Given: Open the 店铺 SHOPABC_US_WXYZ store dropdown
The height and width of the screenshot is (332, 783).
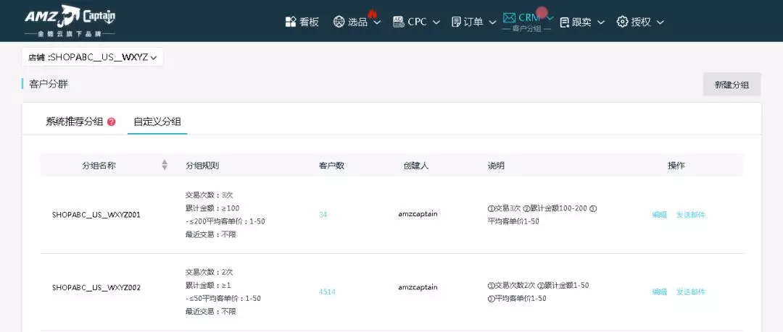Looking at the screenshot, I should coord(92,57).
